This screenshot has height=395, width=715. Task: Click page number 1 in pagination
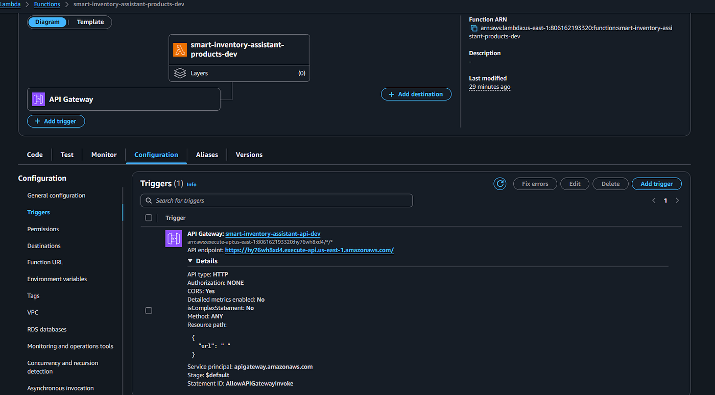click(x=665, y=201)
